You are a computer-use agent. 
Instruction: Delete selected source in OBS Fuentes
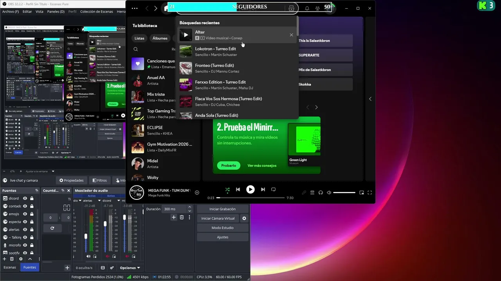point(12,259)
